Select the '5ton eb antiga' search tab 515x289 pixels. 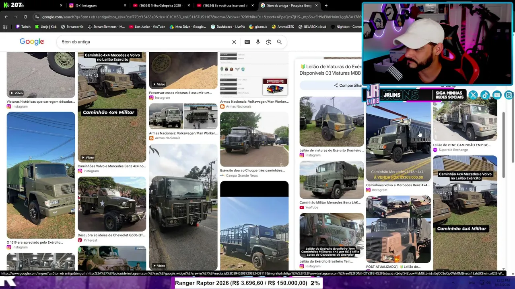click(288, 6)
